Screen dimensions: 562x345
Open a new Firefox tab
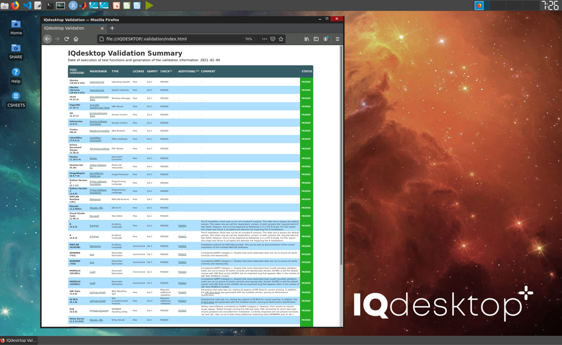coord(112,28)
